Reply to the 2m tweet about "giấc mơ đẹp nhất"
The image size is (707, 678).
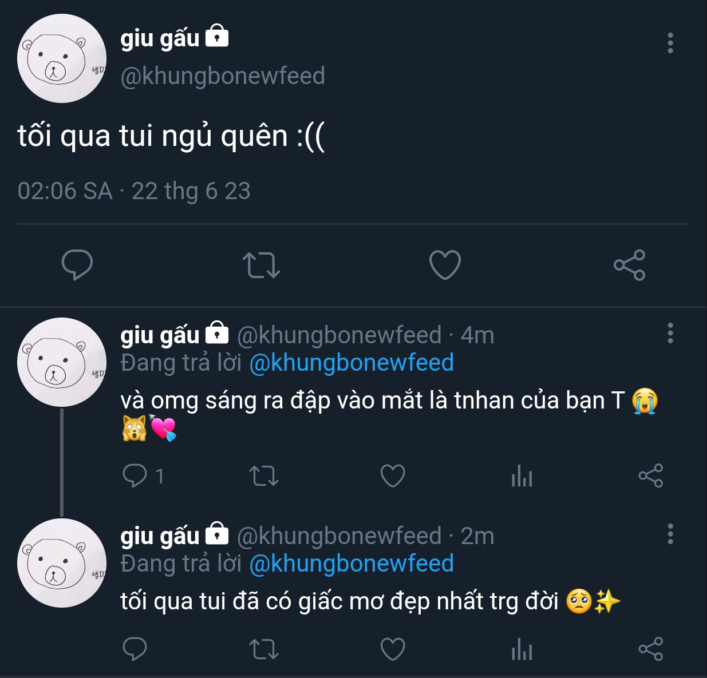coord(135,649)
